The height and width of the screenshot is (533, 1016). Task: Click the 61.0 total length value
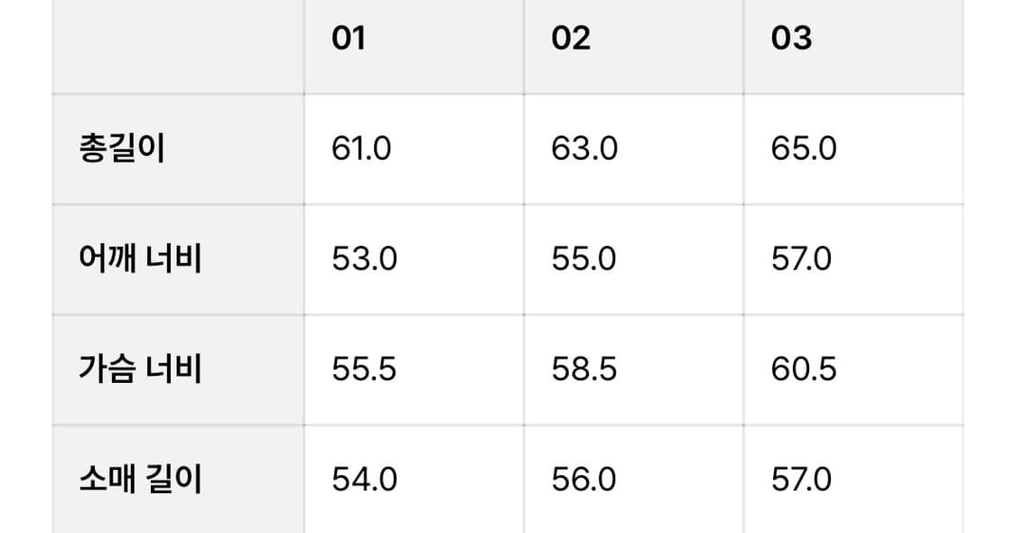(361, 148)
